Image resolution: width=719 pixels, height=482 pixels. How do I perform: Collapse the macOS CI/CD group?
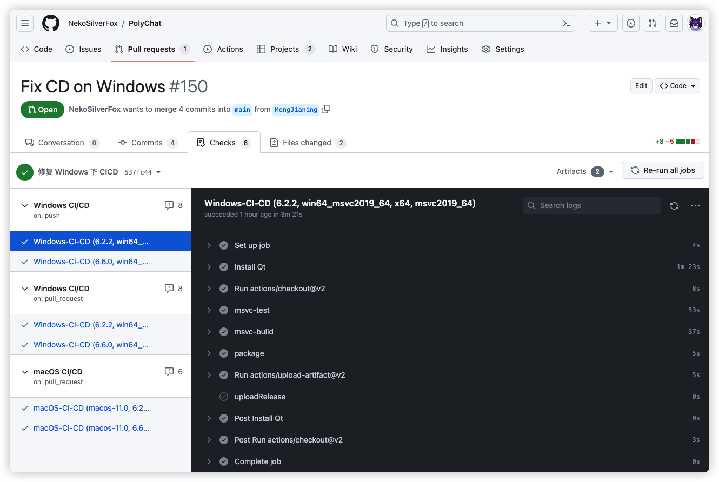tap(25, 372)
